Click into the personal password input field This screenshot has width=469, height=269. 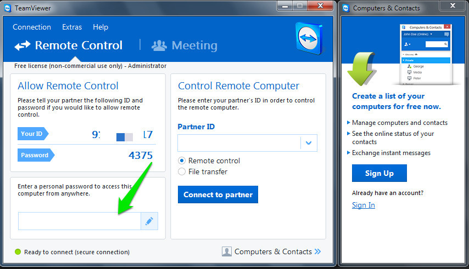click(79, 221)
